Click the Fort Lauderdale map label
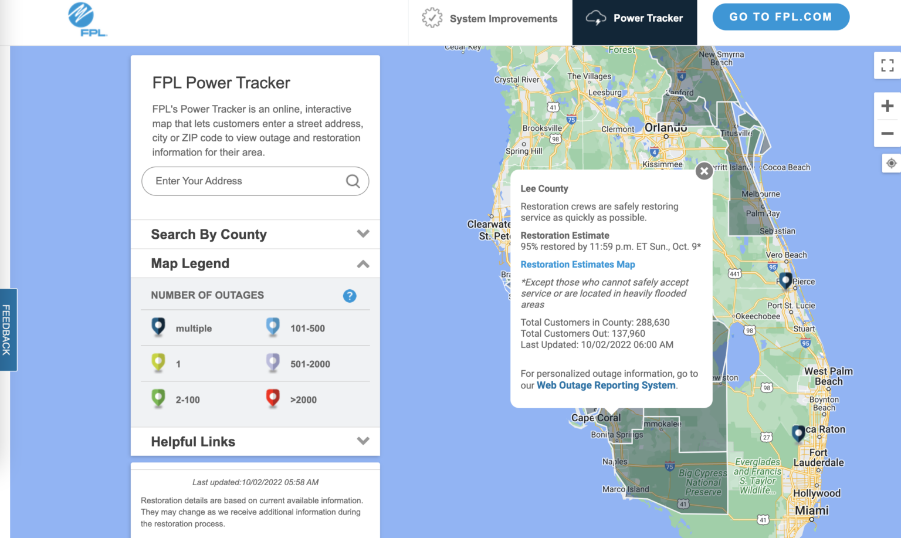The height and width of the screenshot is (538, 901). (x=818, y=458)
